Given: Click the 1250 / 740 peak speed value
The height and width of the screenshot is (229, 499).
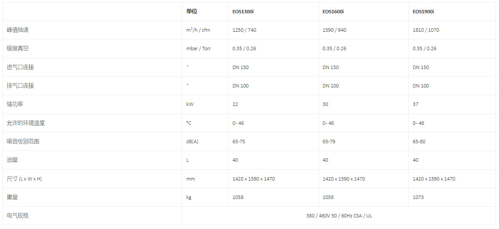Looking at the screenshot, I should pyautogui.click(x=244, y=30).
